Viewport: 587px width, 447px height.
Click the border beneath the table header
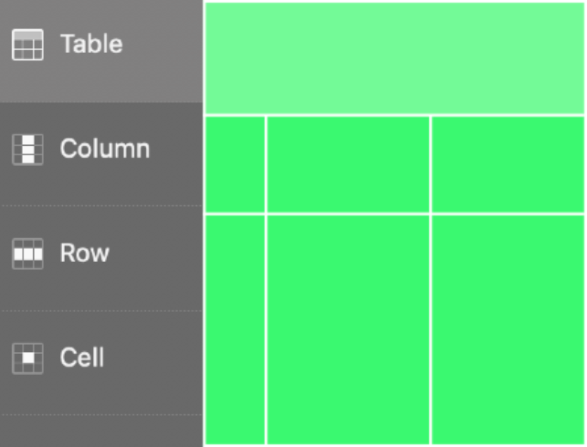(x=394, y=115)
